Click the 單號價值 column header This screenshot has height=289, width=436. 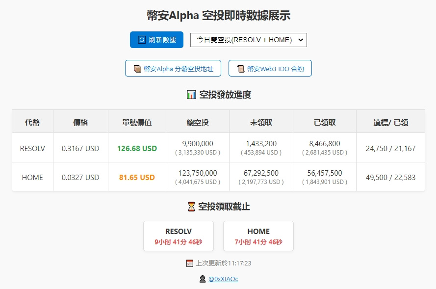click(x=137, y=122)
